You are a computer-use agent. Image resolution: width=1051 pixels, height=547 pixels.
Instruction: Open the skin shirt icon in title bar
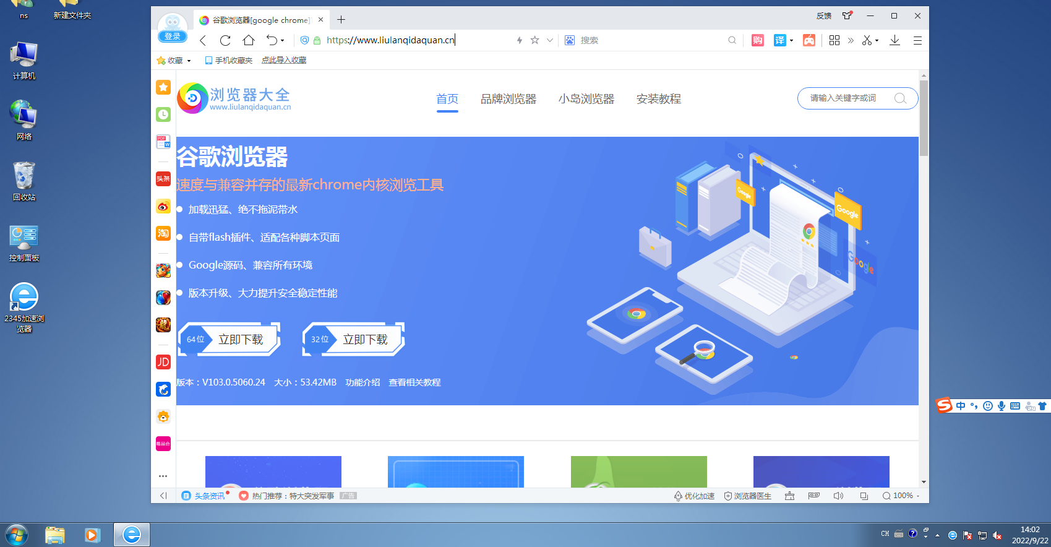(847, 15)
